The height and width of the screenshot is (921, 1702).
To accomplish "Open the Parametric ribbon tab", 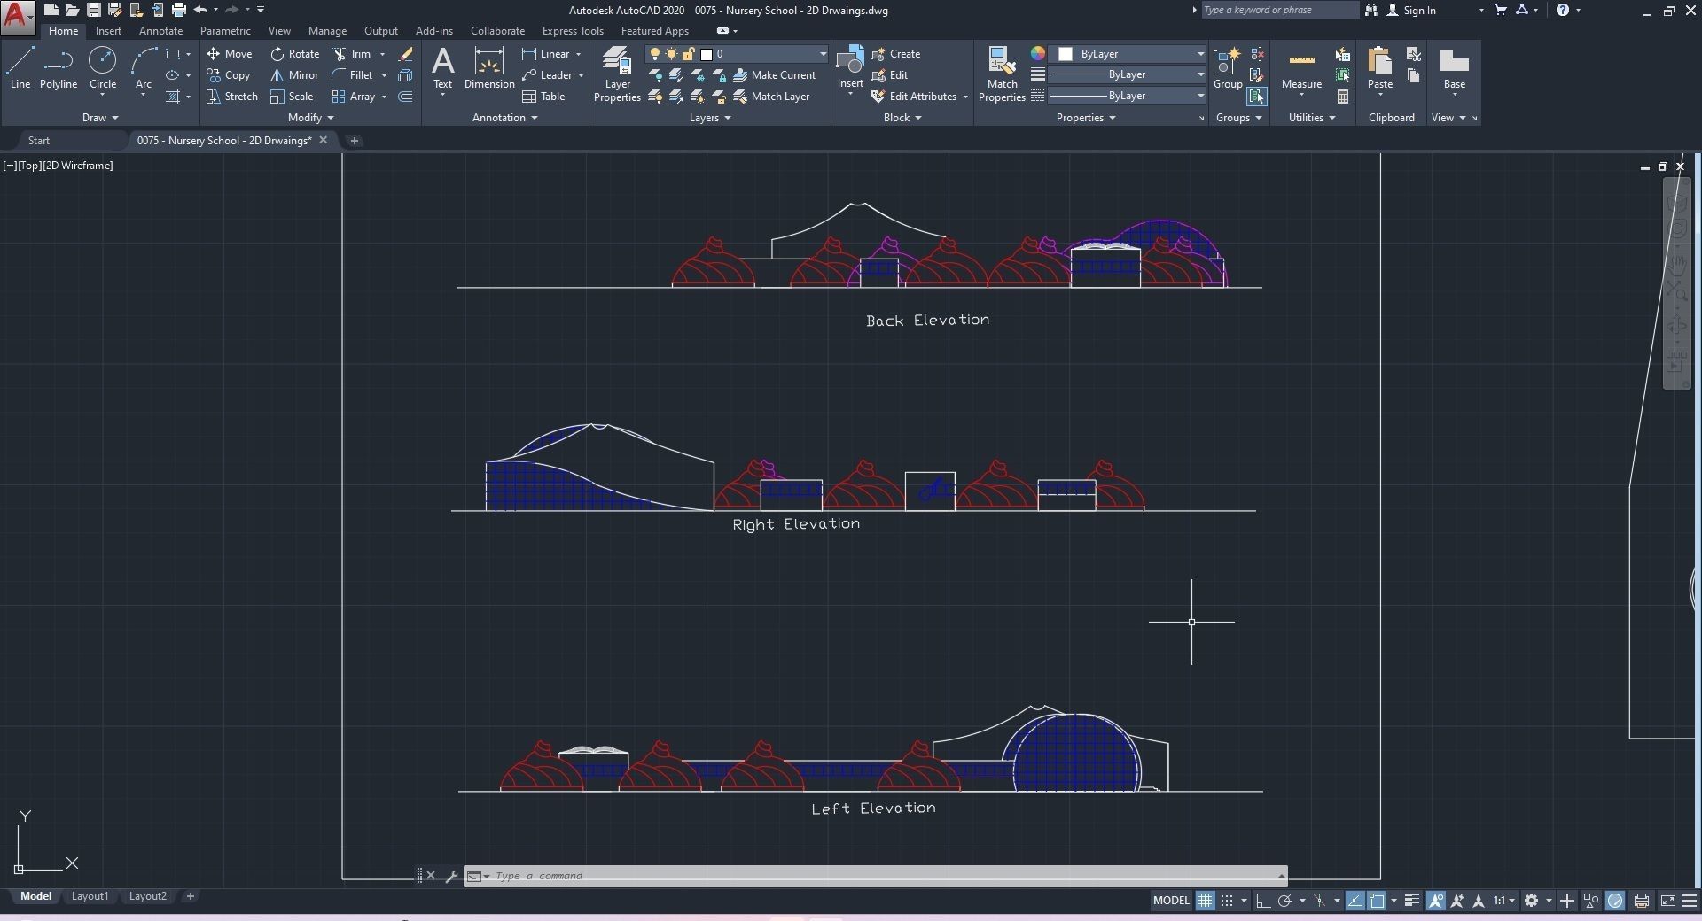I will (x=225, y=31).
